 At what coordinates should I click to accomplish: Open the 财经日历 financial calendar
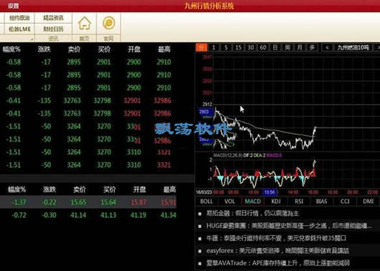[53, 29]
